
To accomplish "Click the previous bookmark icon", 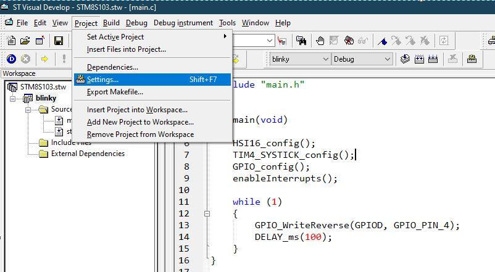I will [x=410, y=41].
